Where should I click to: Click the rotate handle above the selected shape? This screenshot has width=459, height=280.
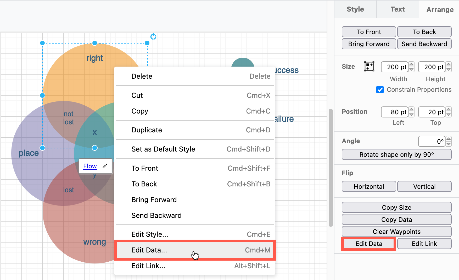(153, 37)
